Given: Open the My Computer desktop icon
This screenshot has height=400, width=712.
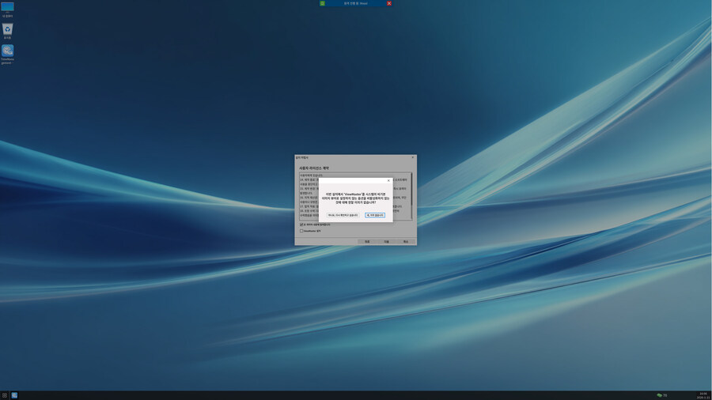Looking at the screenshot, I should 7,8.
